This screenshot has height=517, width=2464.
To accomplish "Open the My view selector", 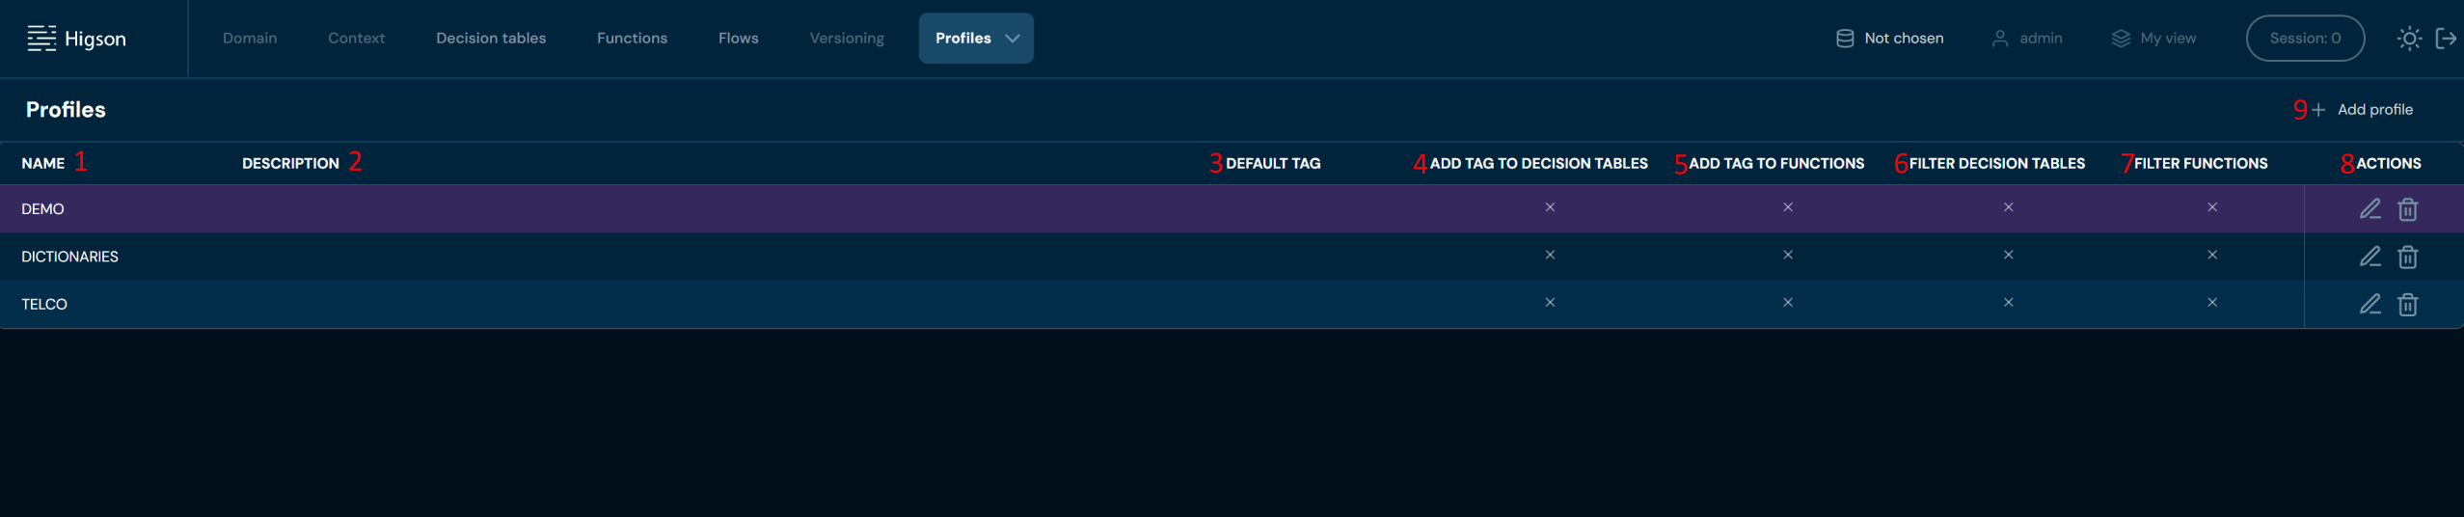I will 2153,39.
